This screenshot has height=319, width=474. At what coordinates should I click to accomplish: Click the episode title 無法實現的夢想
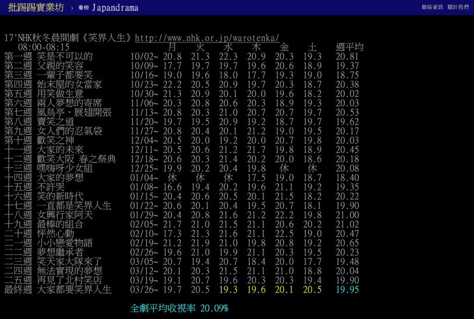(x=69, y=271)
